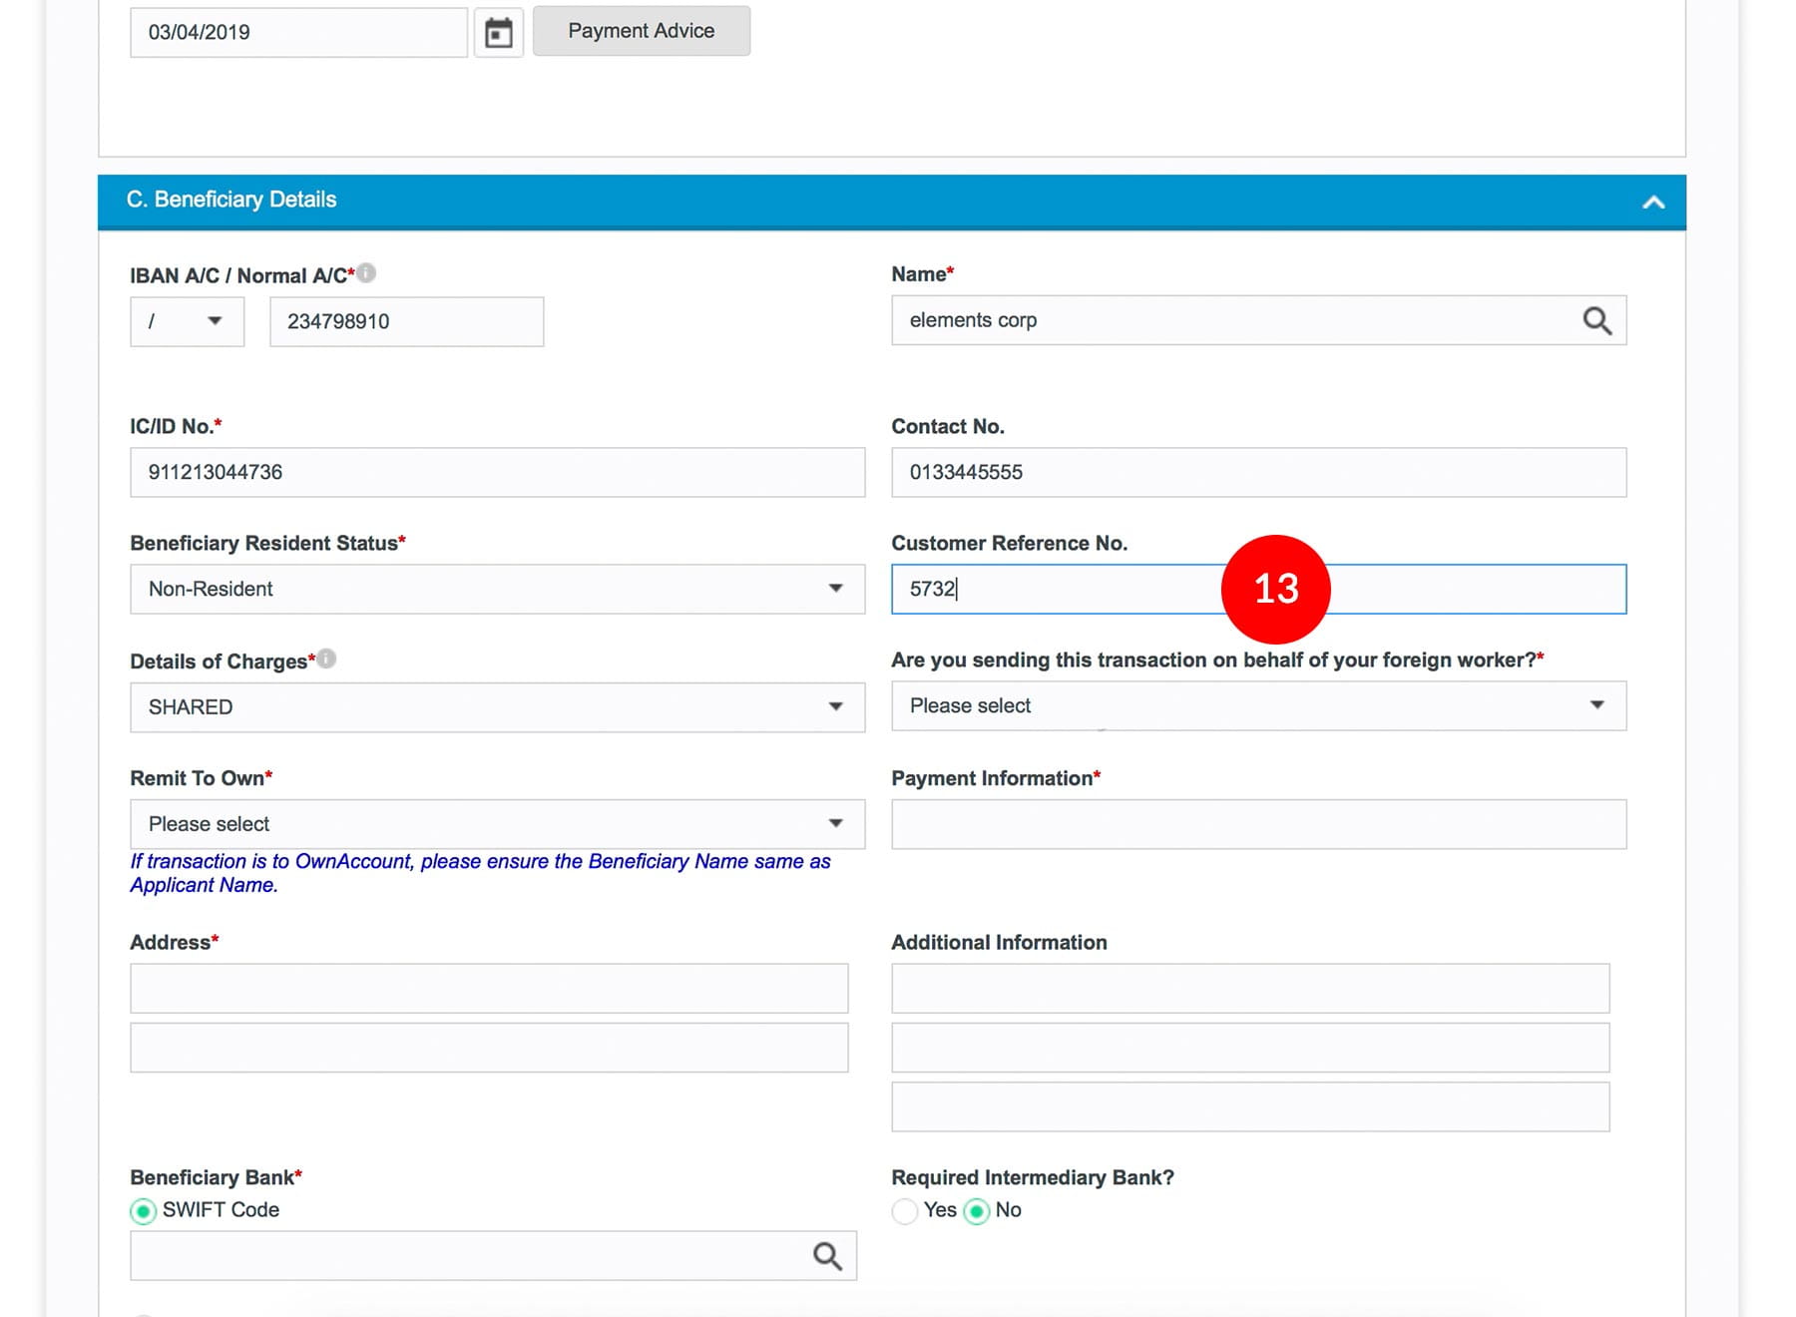1796x1317 pixels.
Task: Click the first Address line field
Action: point(489,988)
